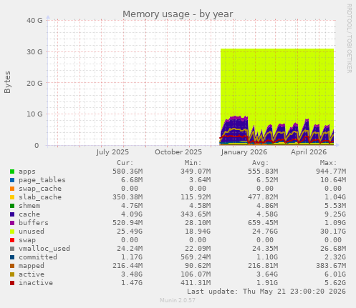Image resolution: width=356 pixels, height=308 pixels.
Task: Click the slab_cache yellow legend swatch
Action: pos(12,197)
